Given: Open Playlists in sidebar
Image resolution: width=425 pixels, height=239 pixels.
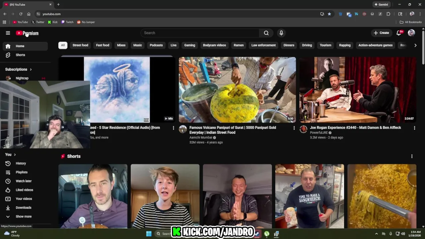Looking at the screenshot, I should [25, 172].
